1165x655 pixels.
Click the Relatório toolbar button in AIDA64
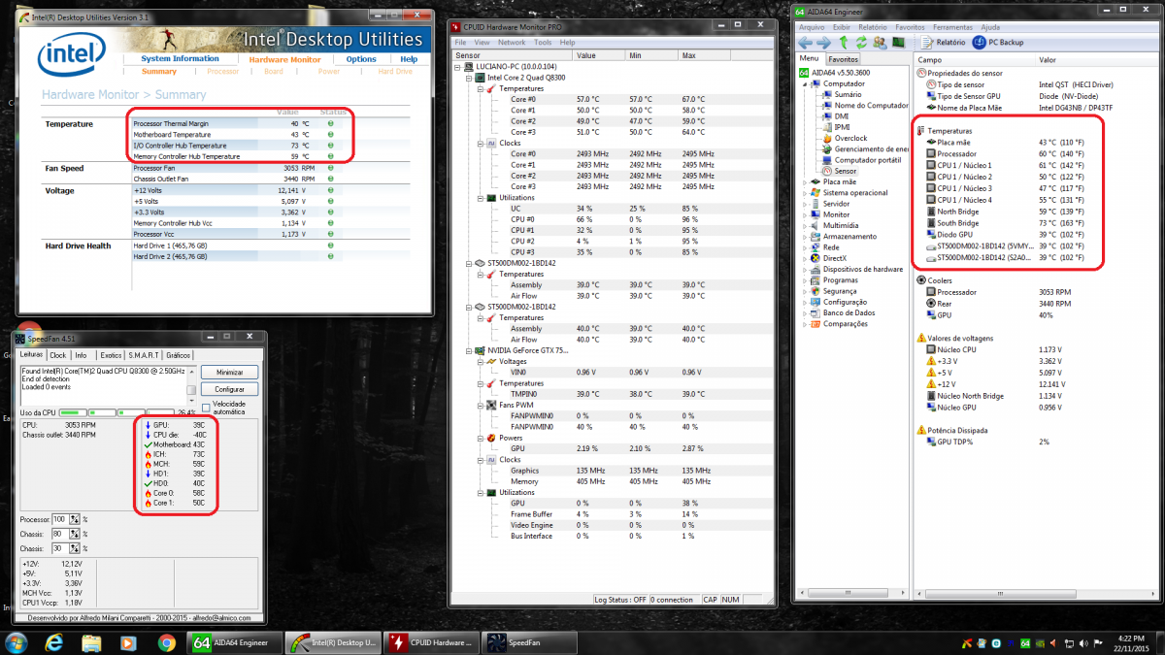pos(943,43)
